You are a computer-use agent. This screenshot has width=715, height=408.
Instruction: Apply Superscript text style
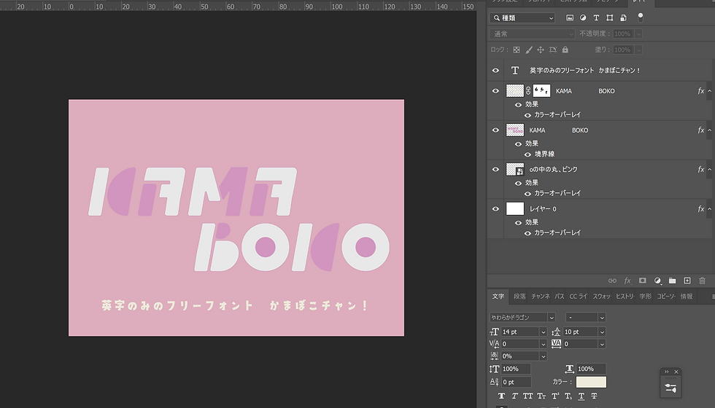(555, 396)
